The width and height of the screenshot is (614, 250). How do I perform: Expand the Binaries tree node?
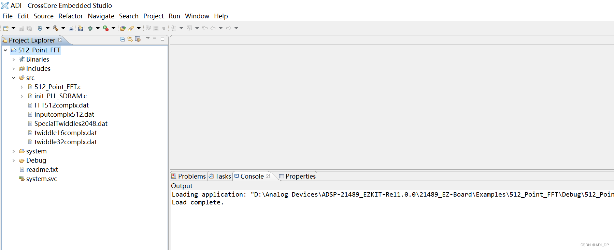tap(14, 60)
